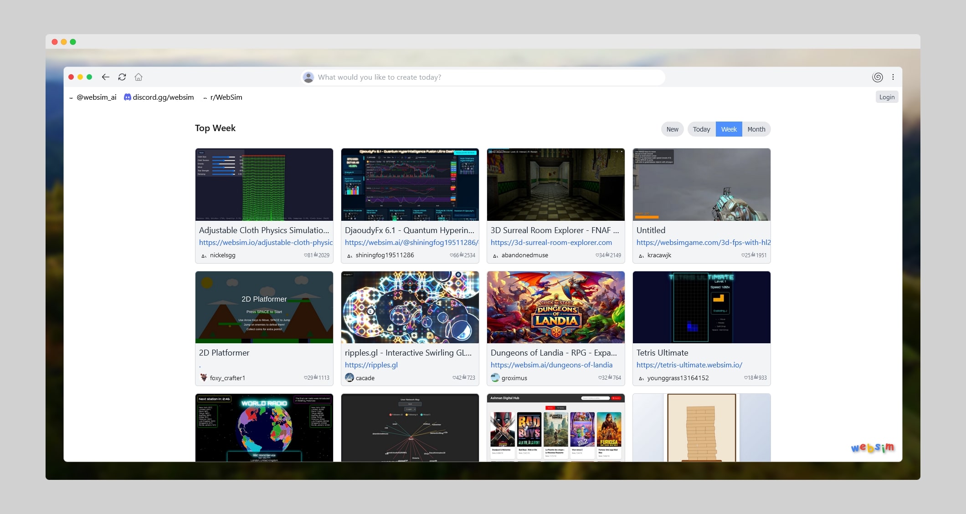This screenshot has height=514, width=966.
Task: Click the colorful websim logo bottom right
Action: pos(873,448)
